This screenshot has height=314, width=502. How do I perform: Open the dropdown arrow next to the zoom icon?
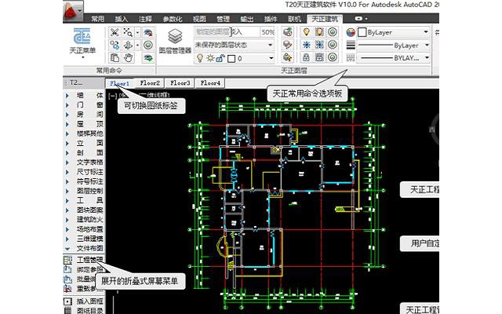(x=138, y=32)
